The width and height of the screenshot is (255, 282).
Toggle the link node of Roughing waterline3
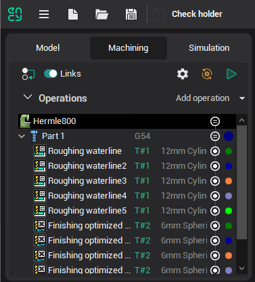click(215, 181)
